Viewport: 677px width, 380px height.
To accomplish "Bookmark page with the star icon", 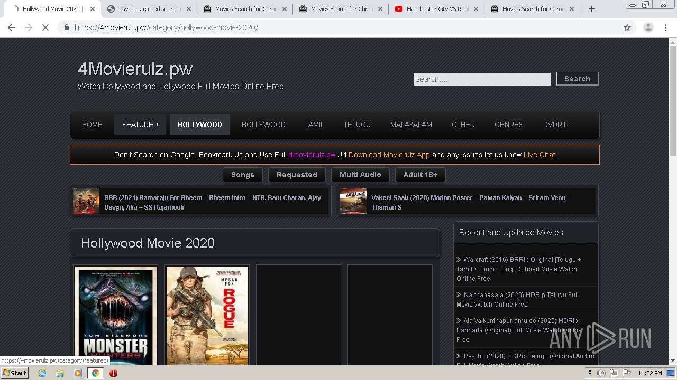I will [627, 27].
